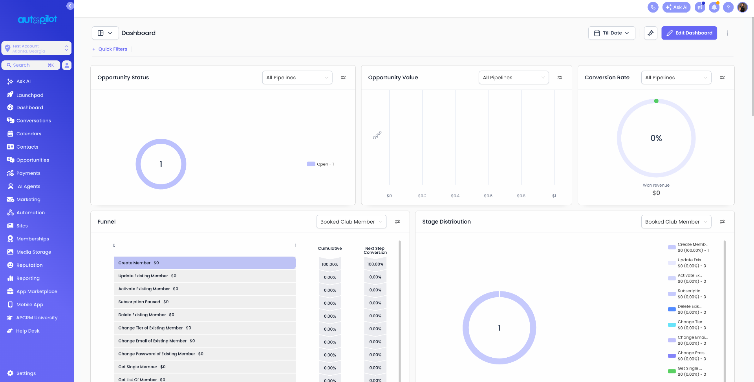Image resolution: width=754 pixels, height=382 pixels.
Task: Open Stage Distribution widget filter settings
Action: tap(722, 222)
